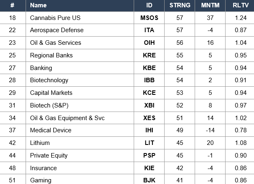Click the RLTV column header

pos(241,5)
